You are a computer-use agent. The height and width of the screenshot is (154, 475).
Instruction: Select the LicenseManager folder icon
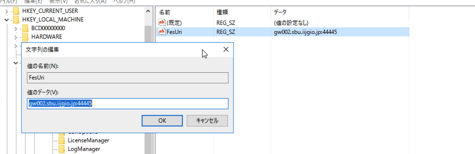tap(61, 140)
